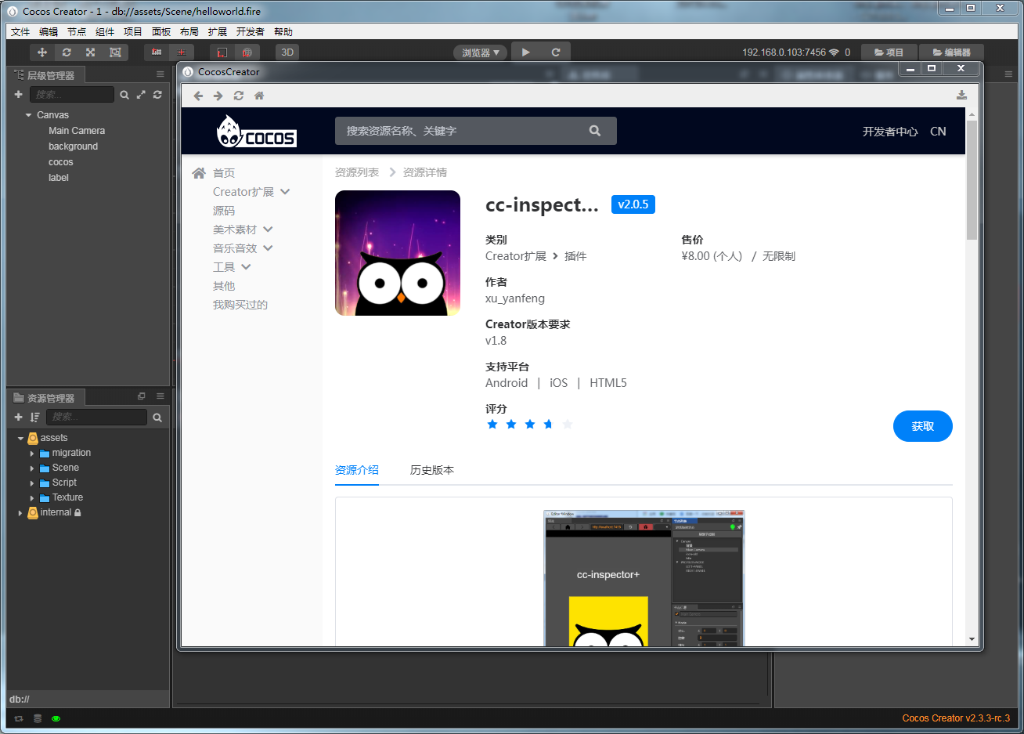Click the sort assets icon
Image resolution: width=1024 pixels, height=734 pixels.
pos(34,417)
